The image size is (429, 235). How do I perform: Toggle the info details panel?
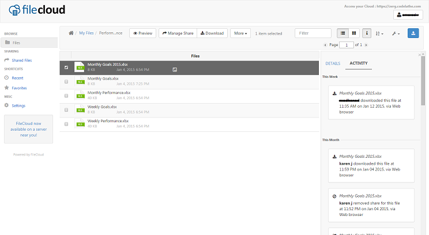367,33
